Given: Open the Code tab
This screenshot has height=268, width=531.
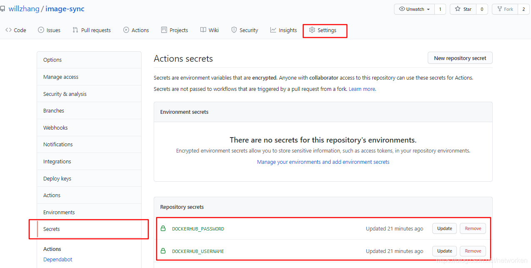Looking at the screenshot, I should pos(16,30).
